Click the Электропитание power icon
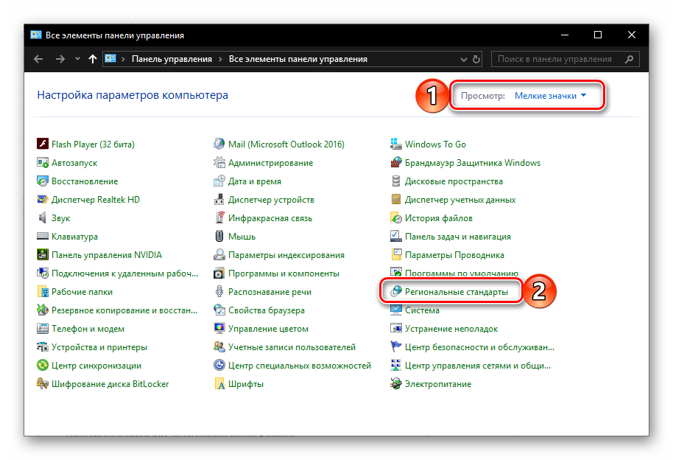Screen dimensions: 673x460 tap(396, 384)
